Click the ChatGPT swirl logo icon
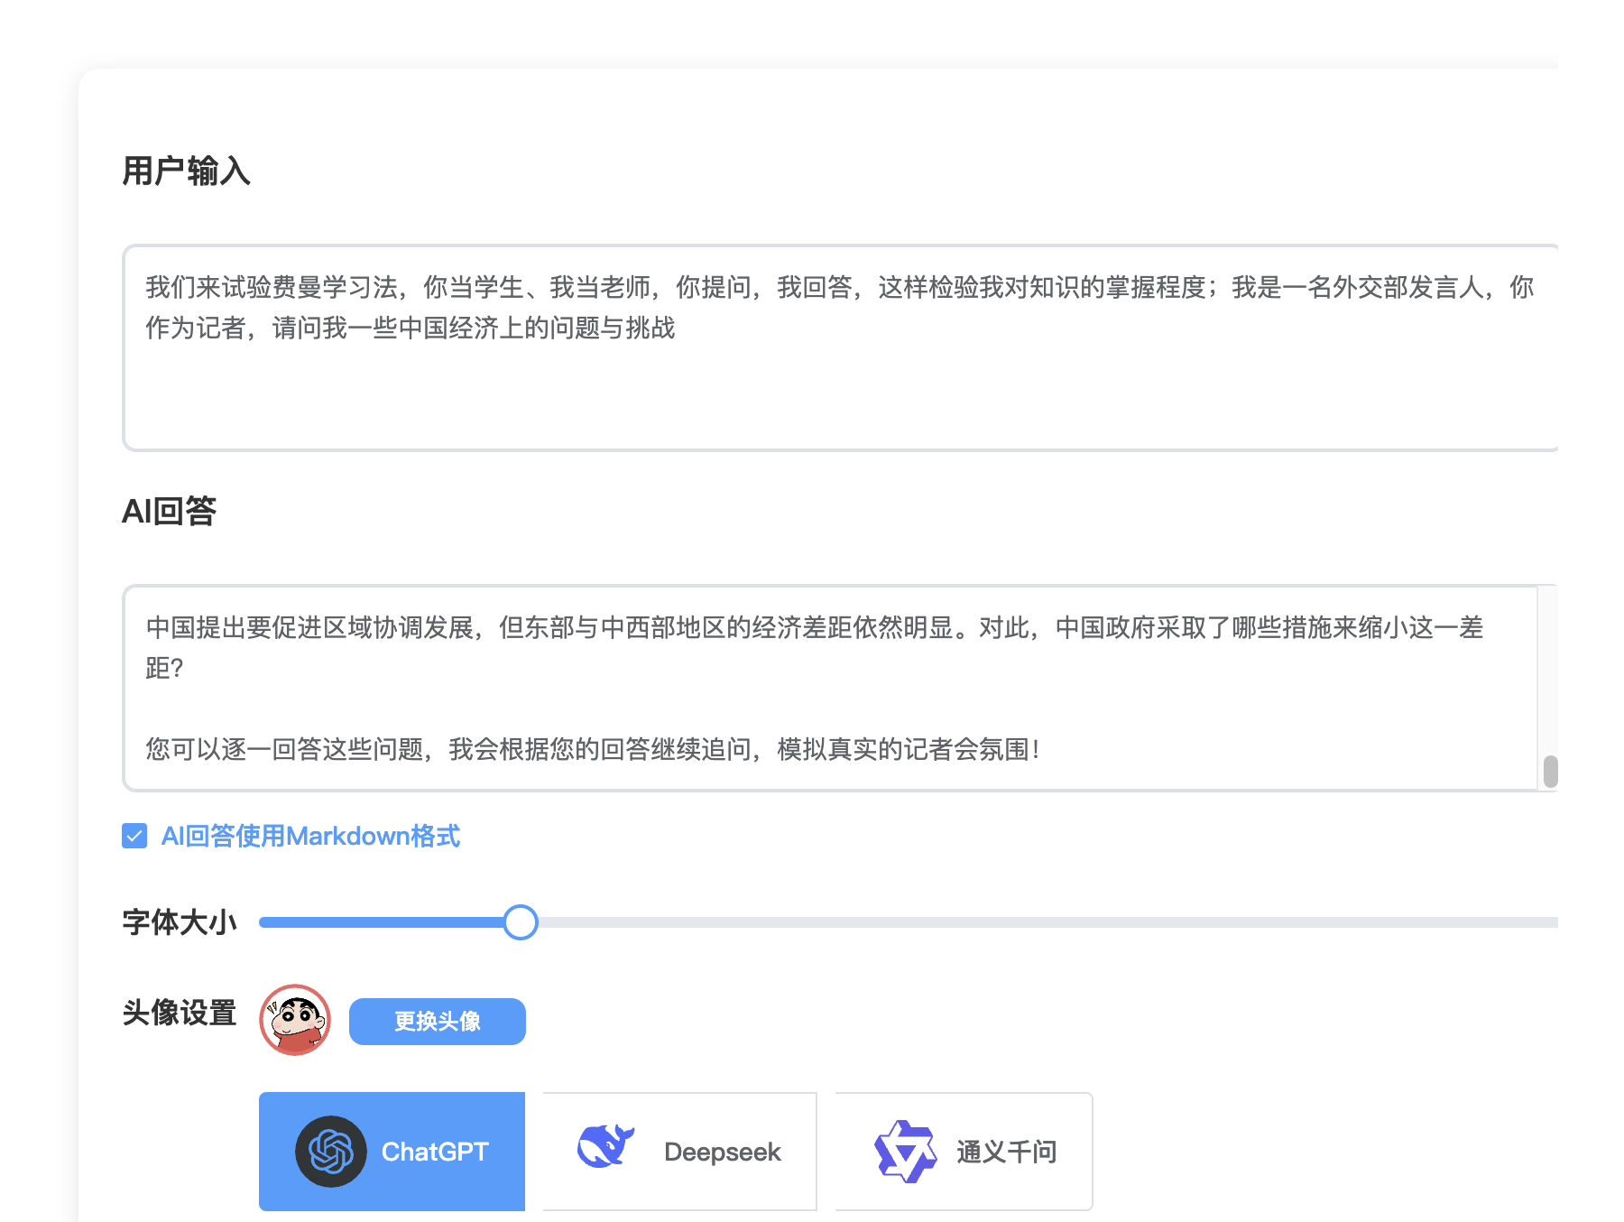Viewport: 1624px width, 1222px height. [x=330, y=1152]
